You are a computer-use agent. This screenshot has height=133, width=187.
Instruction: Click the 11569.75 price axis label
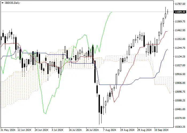180,22
